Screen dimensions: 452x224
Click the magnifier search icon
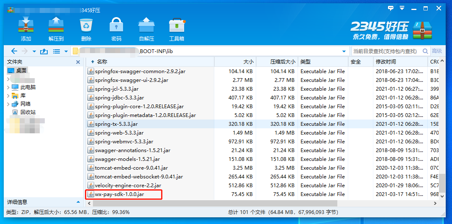click(x=425, y=51)
